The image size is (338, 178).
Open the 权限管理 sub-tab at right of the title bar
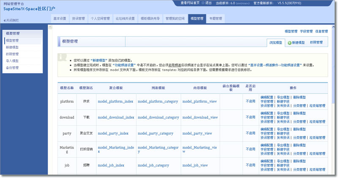pyautogui.click(x=316, y=43)
